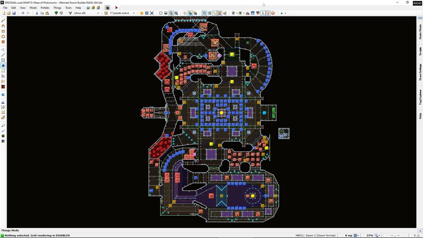Toggle the highlighted yellow dot toolbar button

pyautogui.click(x=214, y=13)
